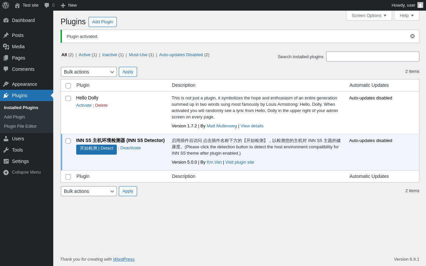Expand the Screen Options panel

tap(369, 15)
